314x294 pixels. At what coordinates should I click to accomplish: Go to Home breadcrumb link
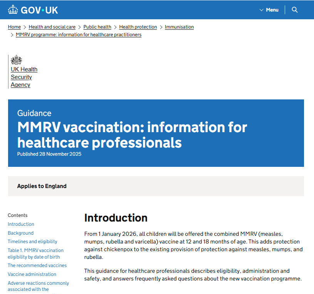14,27
